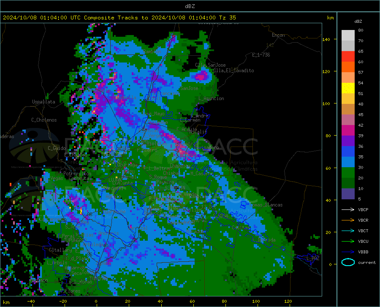Click the dBZ title at top
Screen dimensions: 380x307
[x=190, y=6]
